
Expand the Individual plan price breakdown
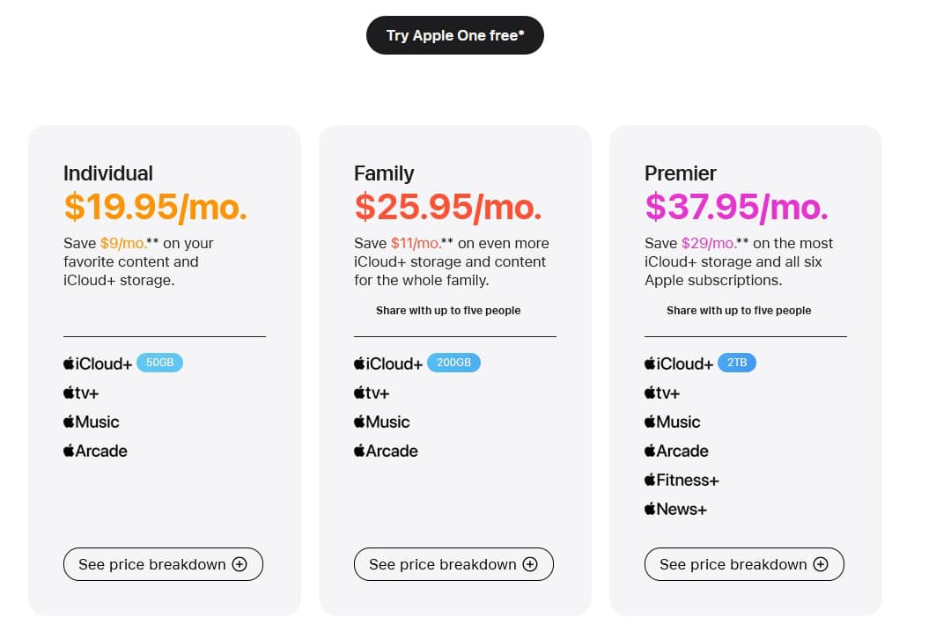point(163,564)
